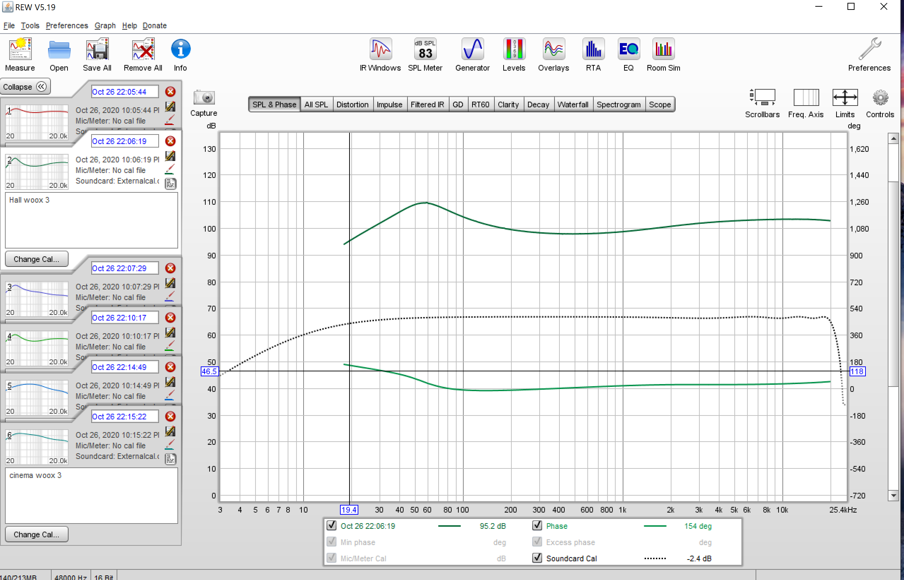Switch to the Distortion tab
The image size is (904, 580).
352,104
